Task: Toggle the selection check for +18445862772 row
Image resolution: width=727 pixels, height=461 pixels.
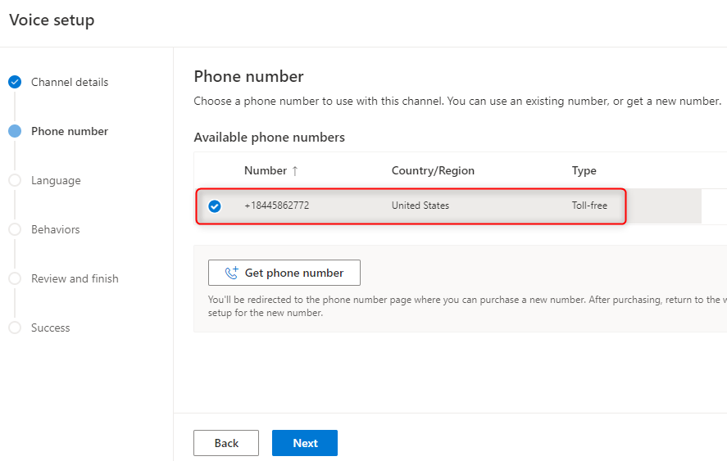Action: click(215, 206)
